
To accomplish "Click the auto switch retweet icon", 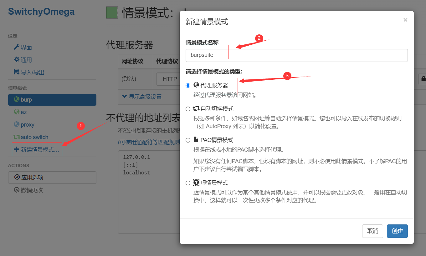I will tap(17, 137).
